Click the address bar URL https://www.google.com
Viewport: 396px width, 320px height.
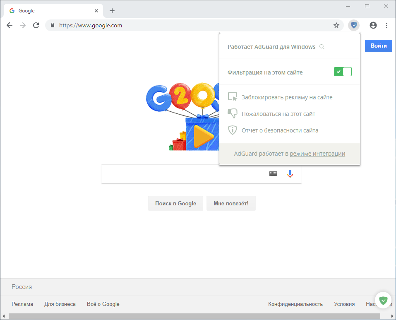[90, 26]
